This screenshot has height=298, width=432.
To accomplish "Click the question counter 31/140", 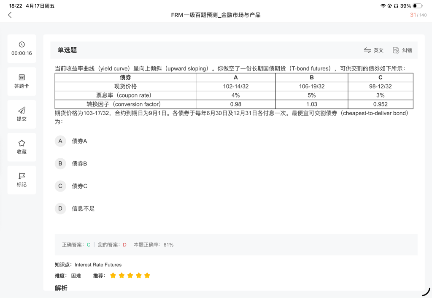I will (x=418, y=15).
